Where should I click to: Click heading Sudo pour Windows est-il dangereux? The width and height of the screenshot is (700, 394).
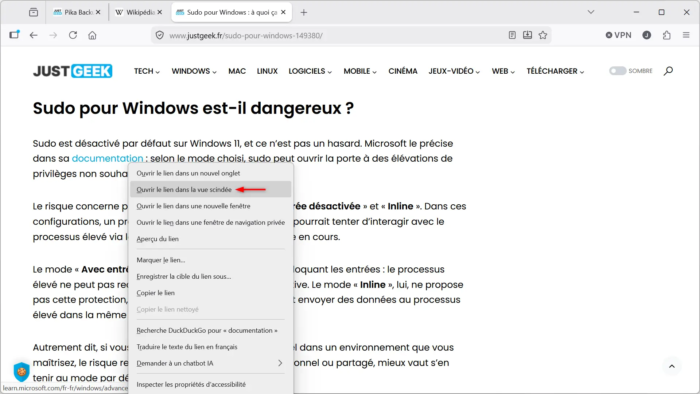click(x=193, y=108)
